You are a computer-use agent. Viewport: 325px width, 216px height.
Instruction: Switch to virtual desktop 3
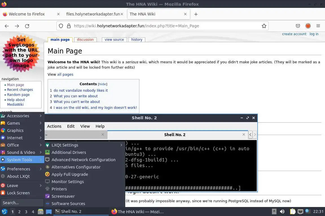point(26,212)
